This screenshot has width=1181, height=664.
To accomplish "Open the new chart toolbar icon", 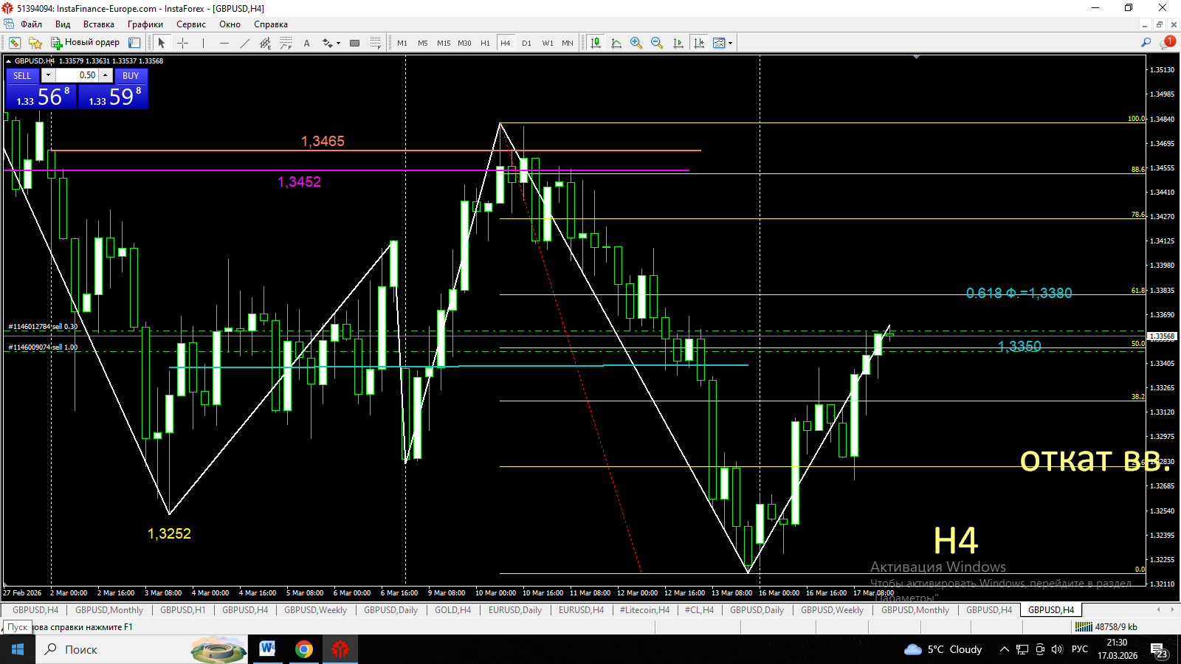I will point(15,43).
